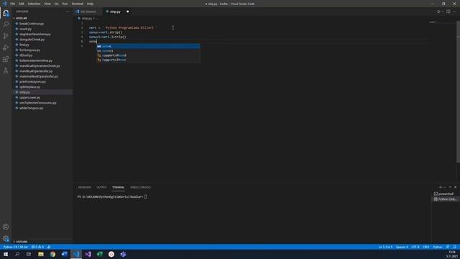Screen dimensions: 460x259
Task: Open Explorer panel More Actions ellipsis
Action: (67, 12)
